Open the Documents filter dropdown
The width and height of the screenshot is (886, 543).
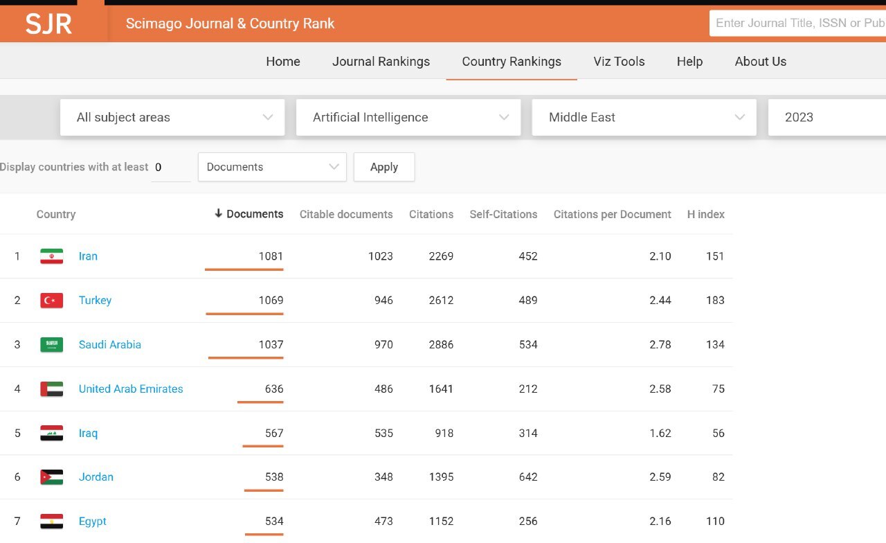[x=272, y=168]
